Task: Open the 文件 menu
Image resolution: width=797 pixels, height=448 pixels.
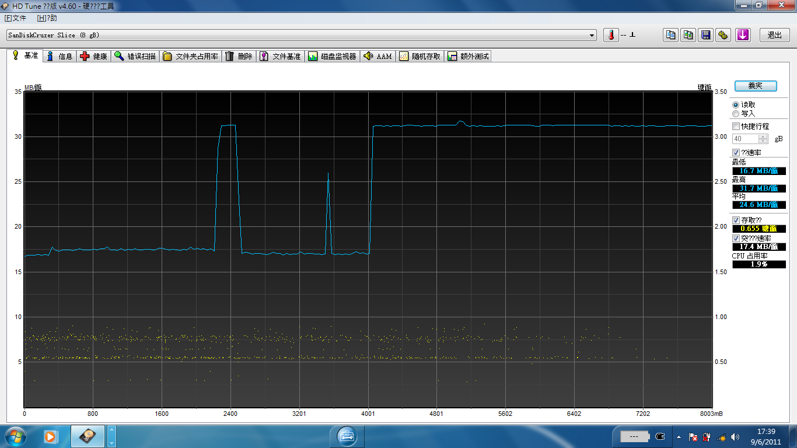Action: pyautogui.click(x=15, y=18)
